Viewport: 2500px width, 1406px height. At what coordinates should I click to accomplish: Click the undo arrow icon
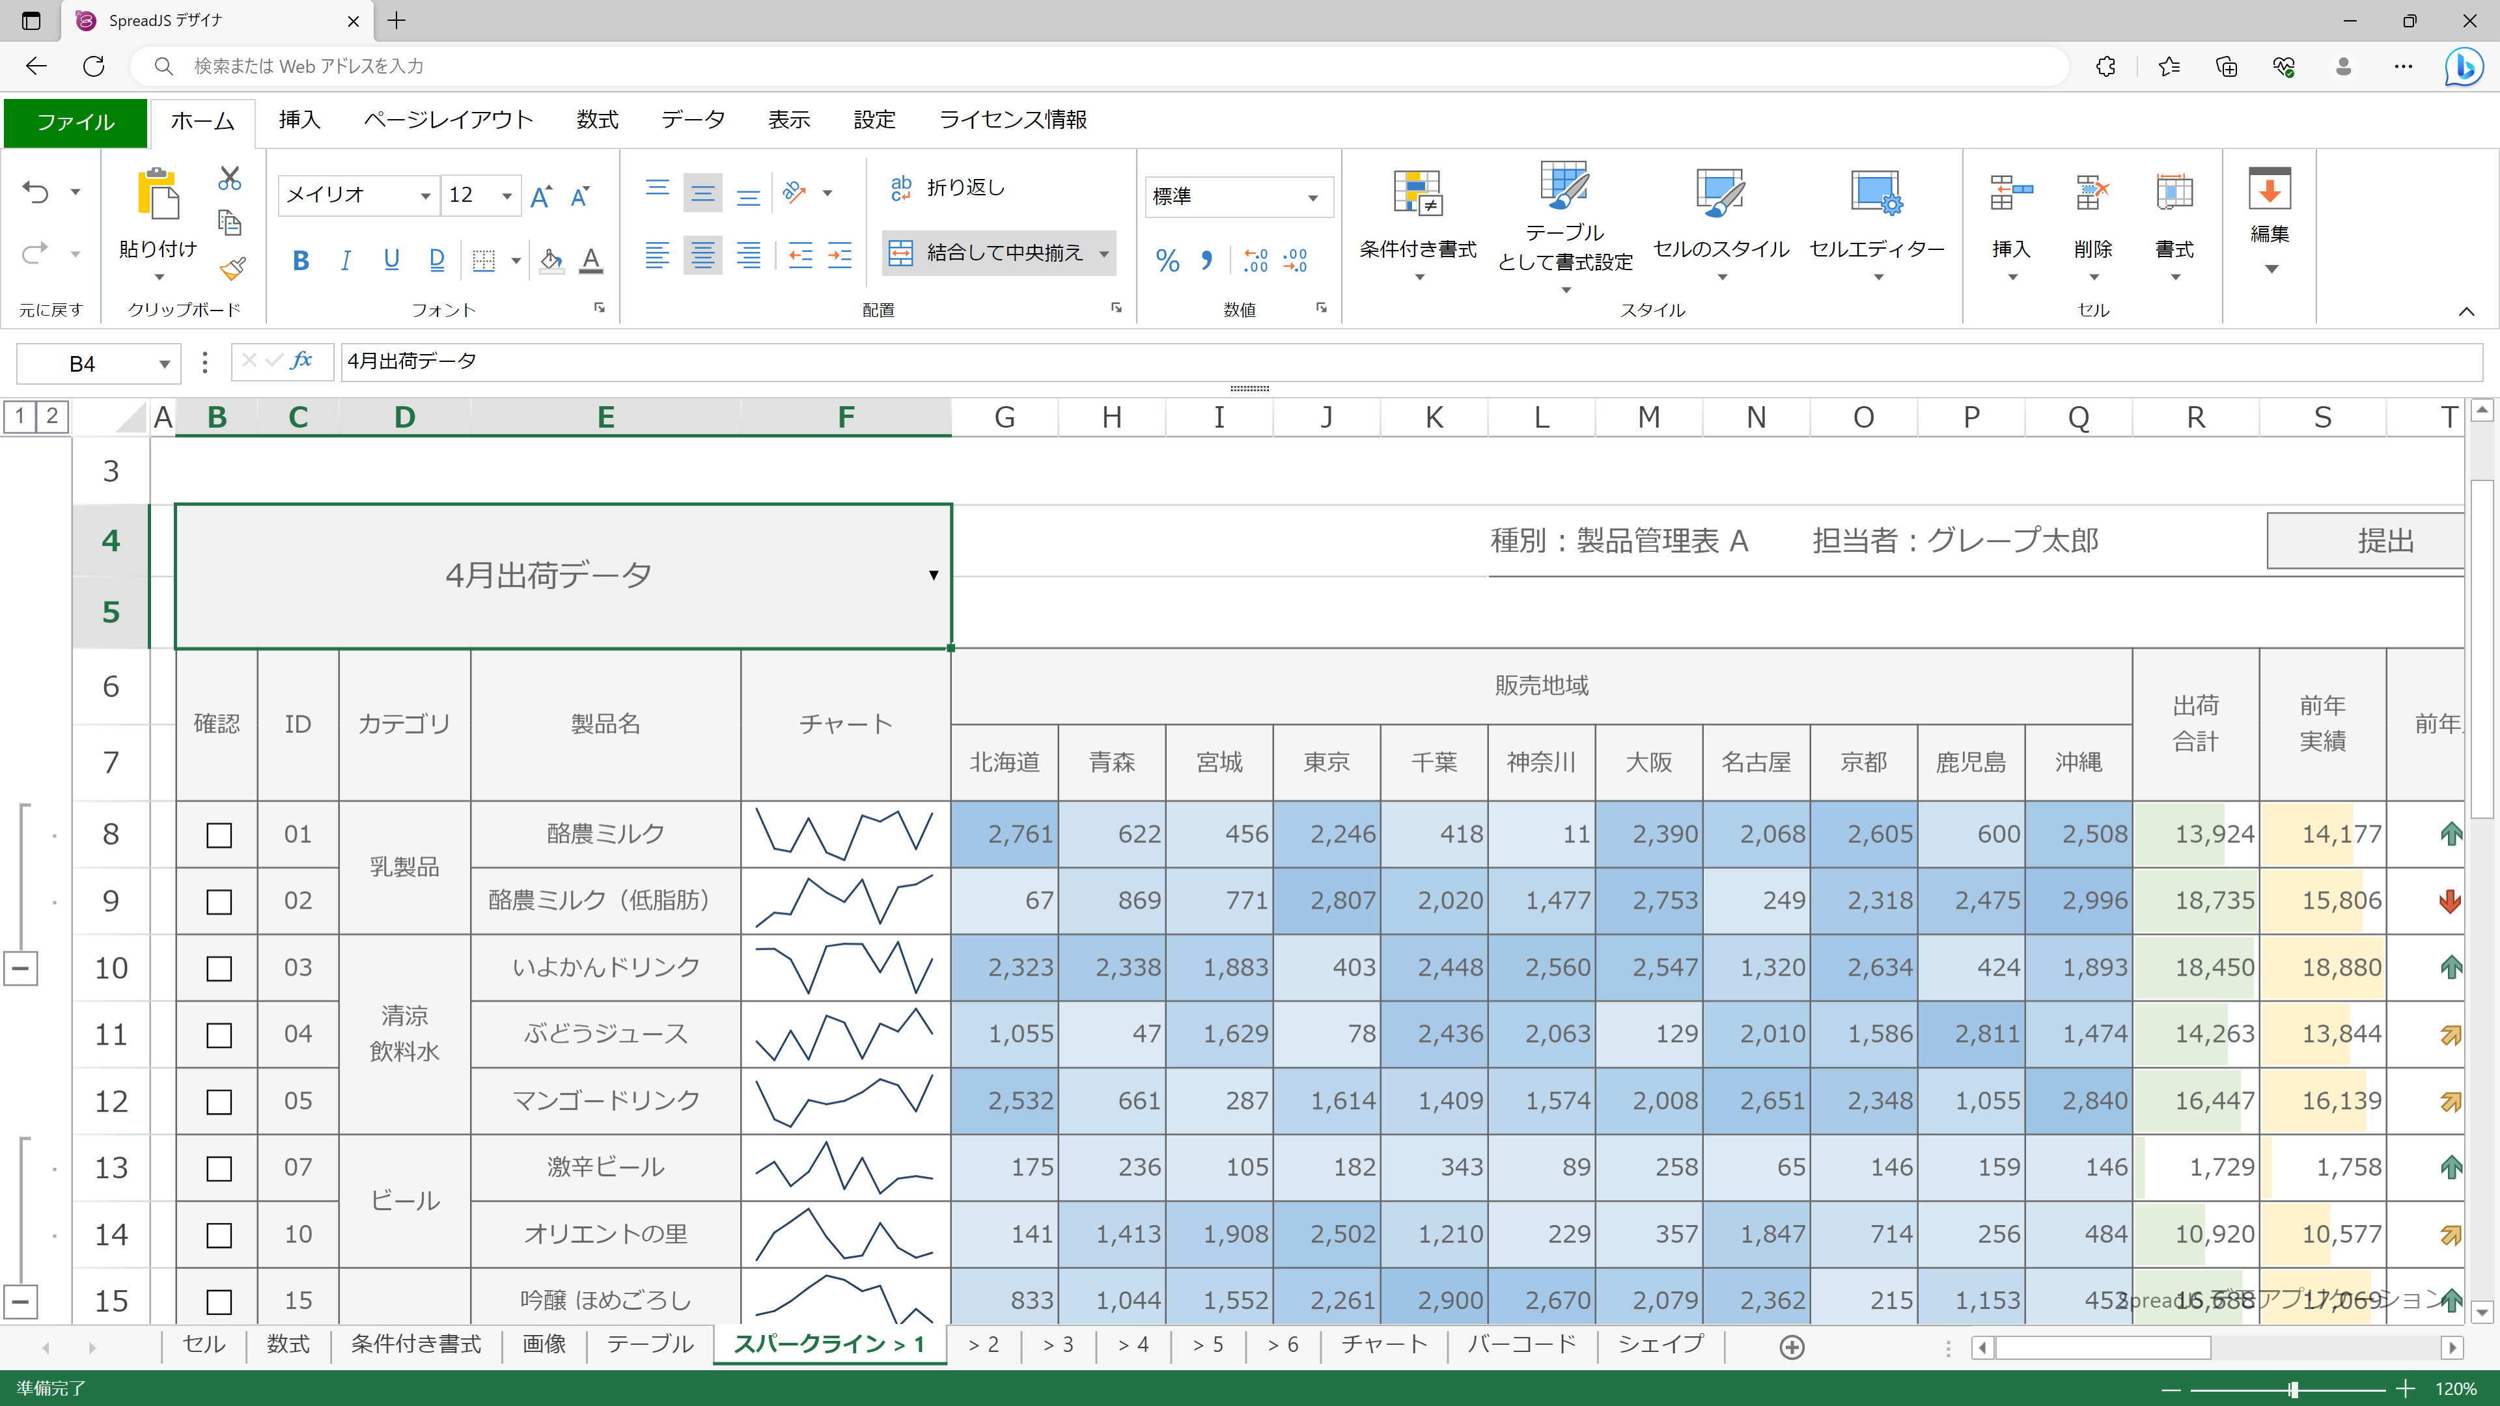(x=36, y=192)
